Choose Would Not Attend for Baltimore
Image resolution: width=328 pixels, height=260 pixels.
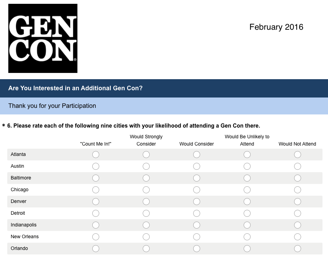(x=297, y=178)
